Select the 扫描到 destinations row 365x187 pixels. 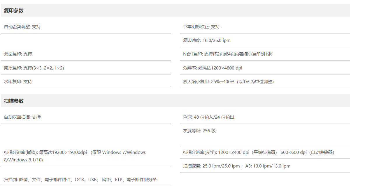(x=80, y=180)
